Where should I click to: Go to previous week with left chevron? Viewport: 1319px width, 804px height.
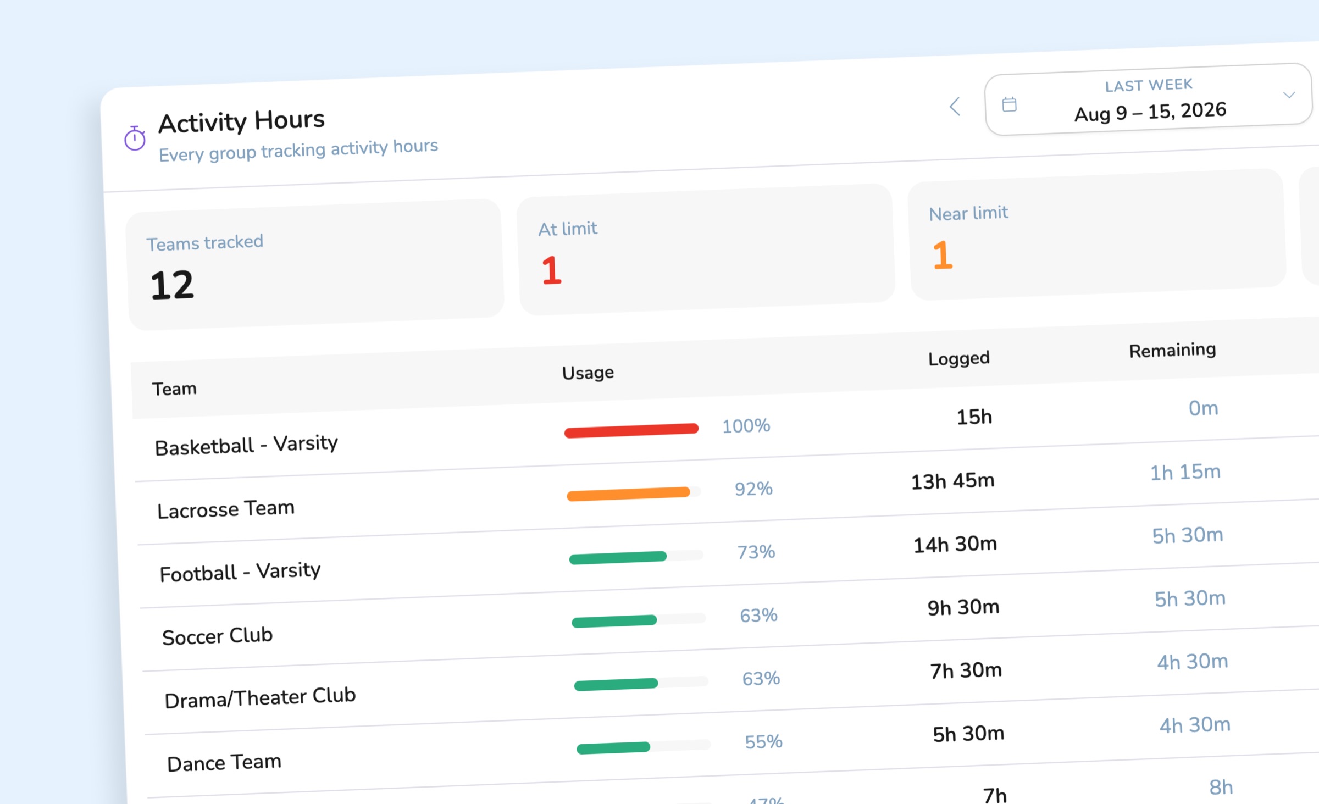pyautogui.click(x=955, y=107)
